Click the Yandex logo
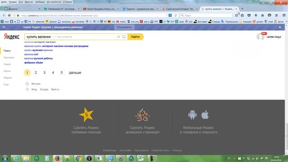 point(12,36)
